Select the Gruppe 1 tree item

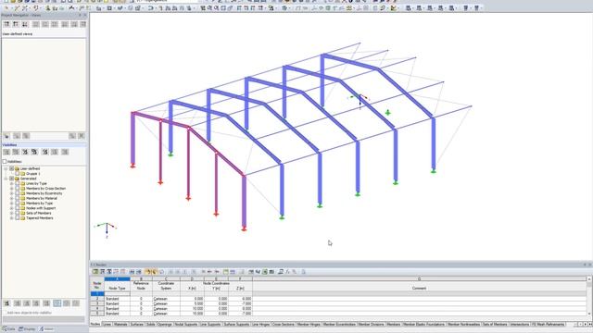coord(33,174)
